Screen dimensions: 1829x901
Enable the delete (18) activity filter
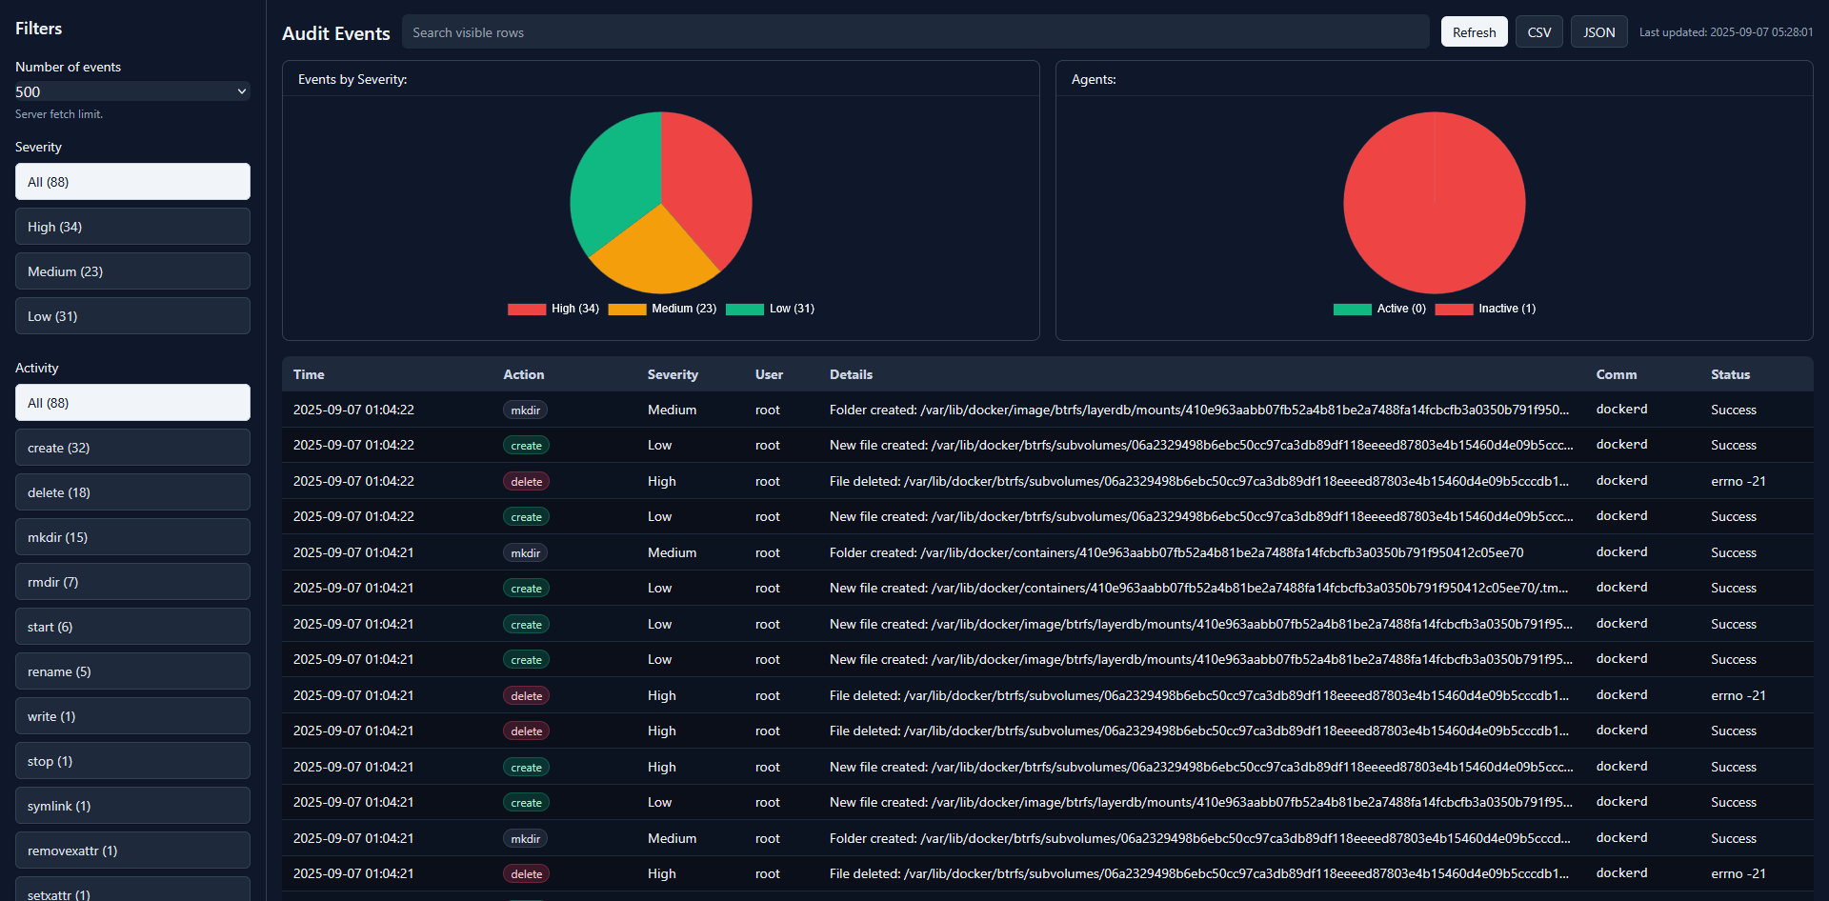click(132, 491)
